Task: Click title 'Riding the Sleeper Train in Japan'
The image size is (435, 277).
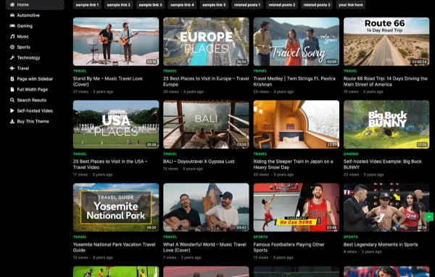Action: coord(293,165)
